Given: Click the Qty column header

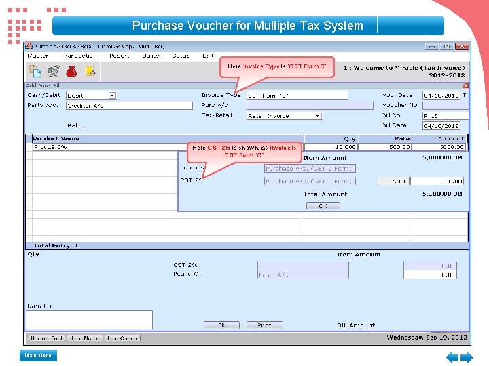Looking at the screenshot, I should tap(331, 138).
